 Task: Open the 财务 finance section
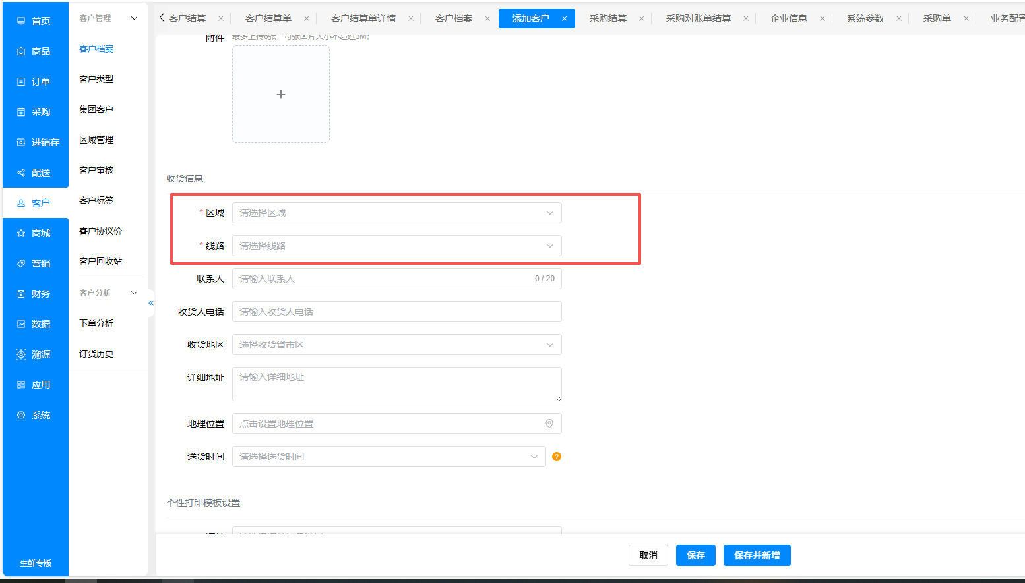click(35, 294)
